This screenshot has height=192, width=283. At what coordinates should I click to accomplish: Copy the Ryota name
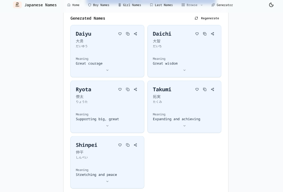click(127, 89)
